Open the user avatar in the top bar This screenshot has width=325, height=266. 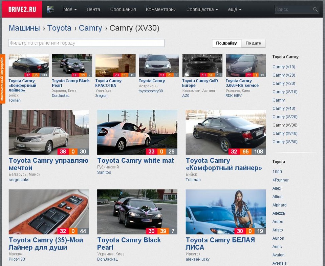(50, 9)
